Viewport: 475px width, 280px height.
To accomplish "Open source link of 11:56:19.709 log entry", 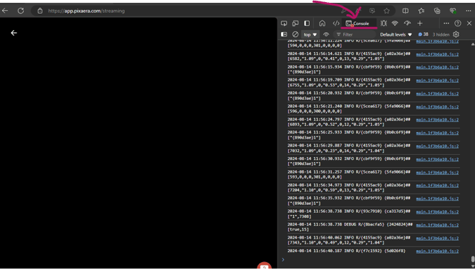I will [437, 81].
